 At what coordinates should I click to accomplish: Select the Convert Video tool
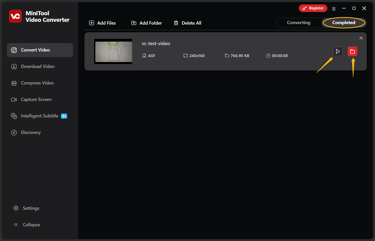(x=35, y=50)
